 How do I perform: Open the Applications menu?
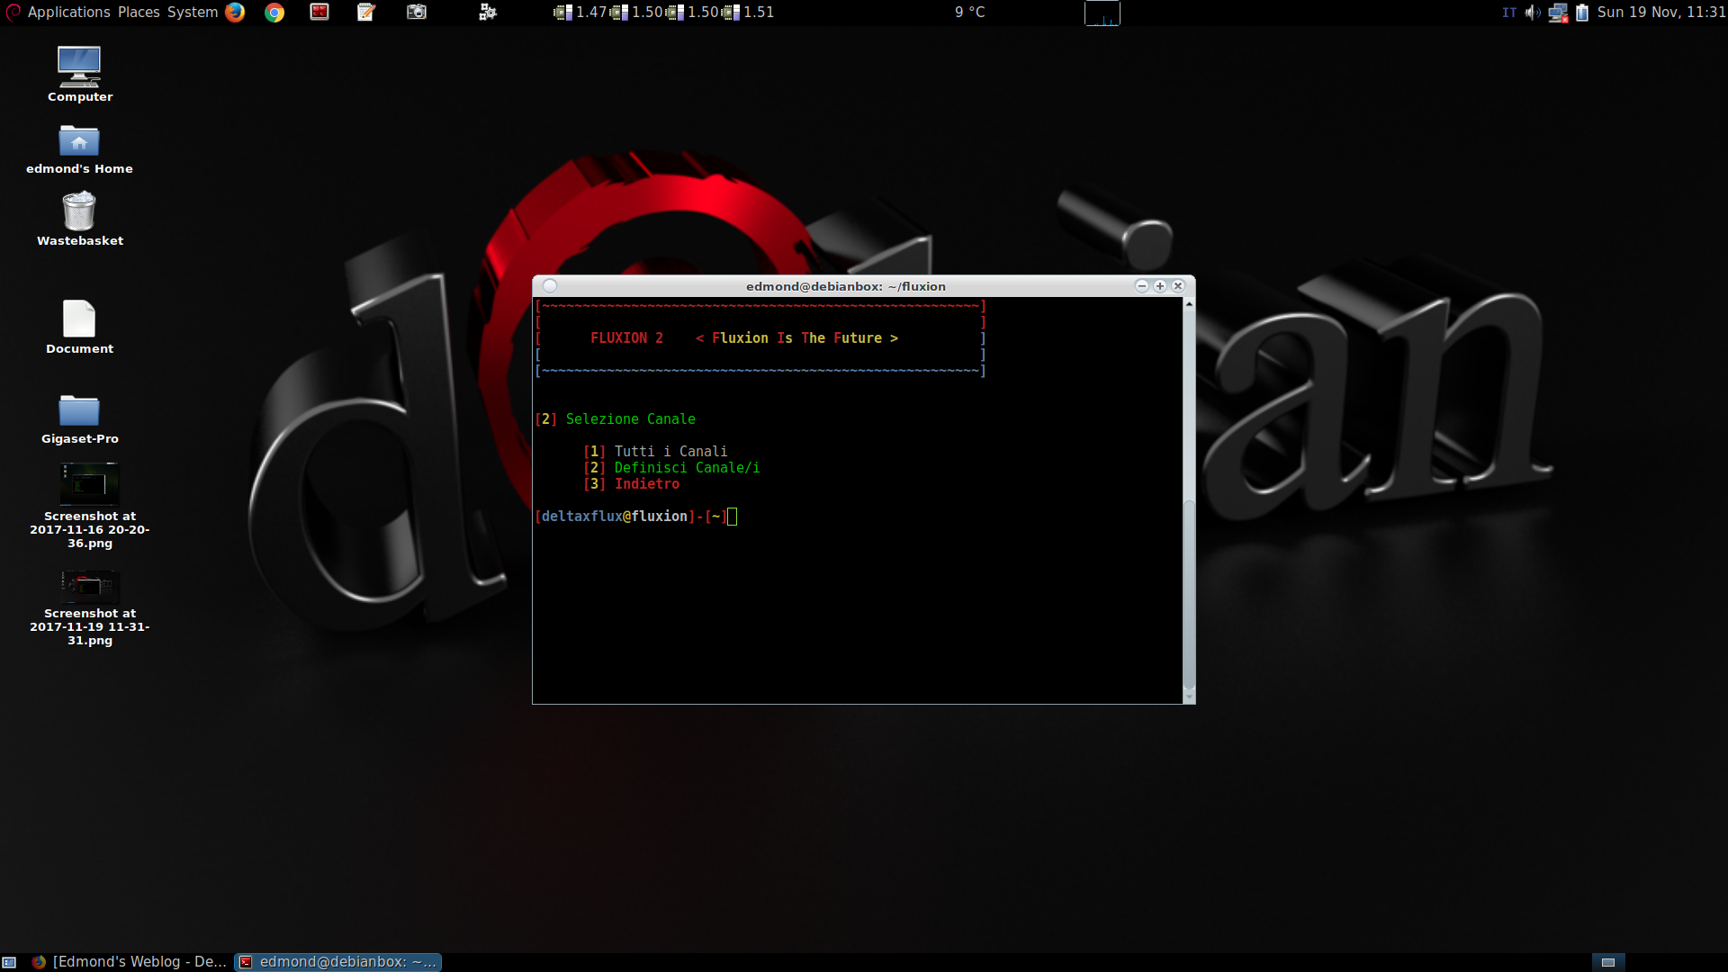(68, 12)
